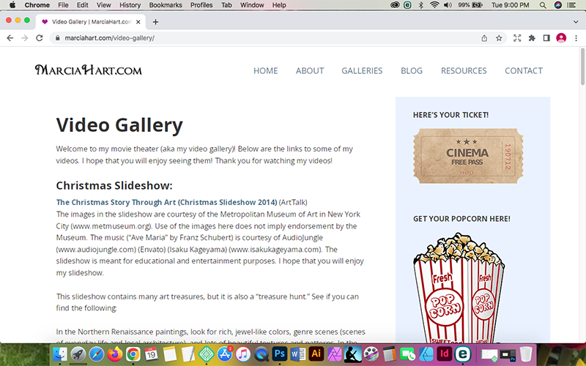Expand the tab search chevron
The height and width of the screenshot is (366, 586).
(x=575, y=21)
